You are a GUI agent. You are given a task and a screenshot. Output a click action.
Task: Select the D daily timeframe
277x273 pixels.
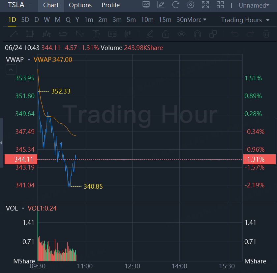(37, 19)
